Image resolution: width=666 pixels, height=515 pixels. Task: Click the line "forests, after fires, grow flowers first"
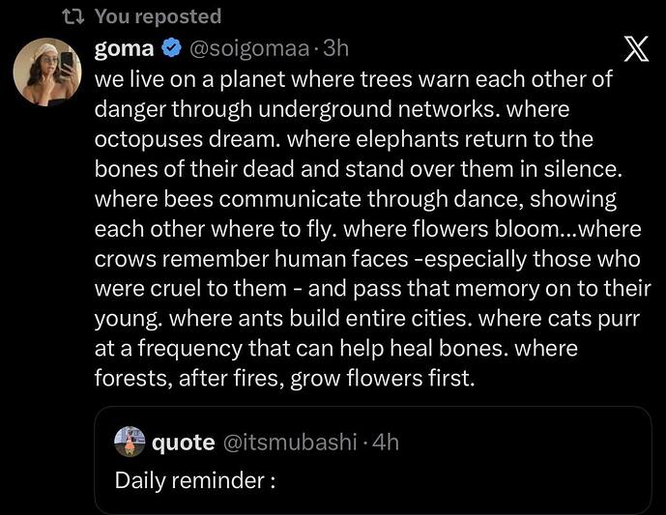pyautogui.click(x=285, y=379)
